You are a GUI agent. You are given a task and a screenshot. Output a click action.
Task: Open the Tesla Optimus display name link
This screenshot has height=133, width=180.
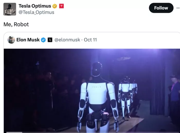pyautogui.click(x=35, y=6)
